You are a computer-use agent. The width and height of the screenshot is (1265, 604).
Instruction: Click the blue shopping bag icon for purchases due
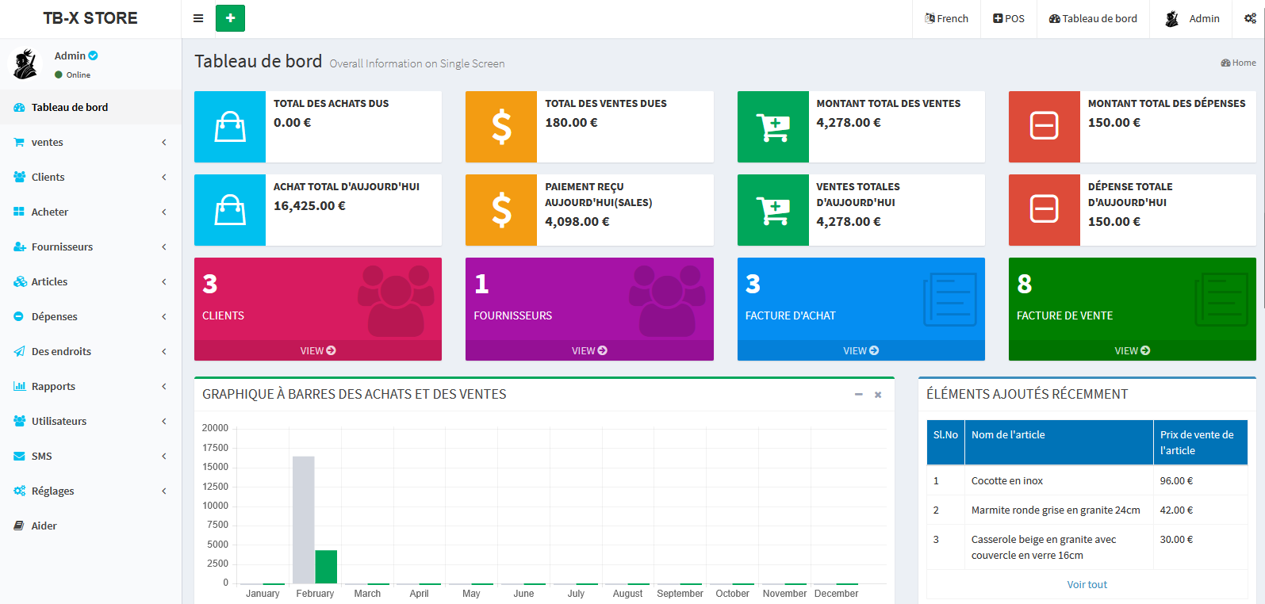(230, 127)
